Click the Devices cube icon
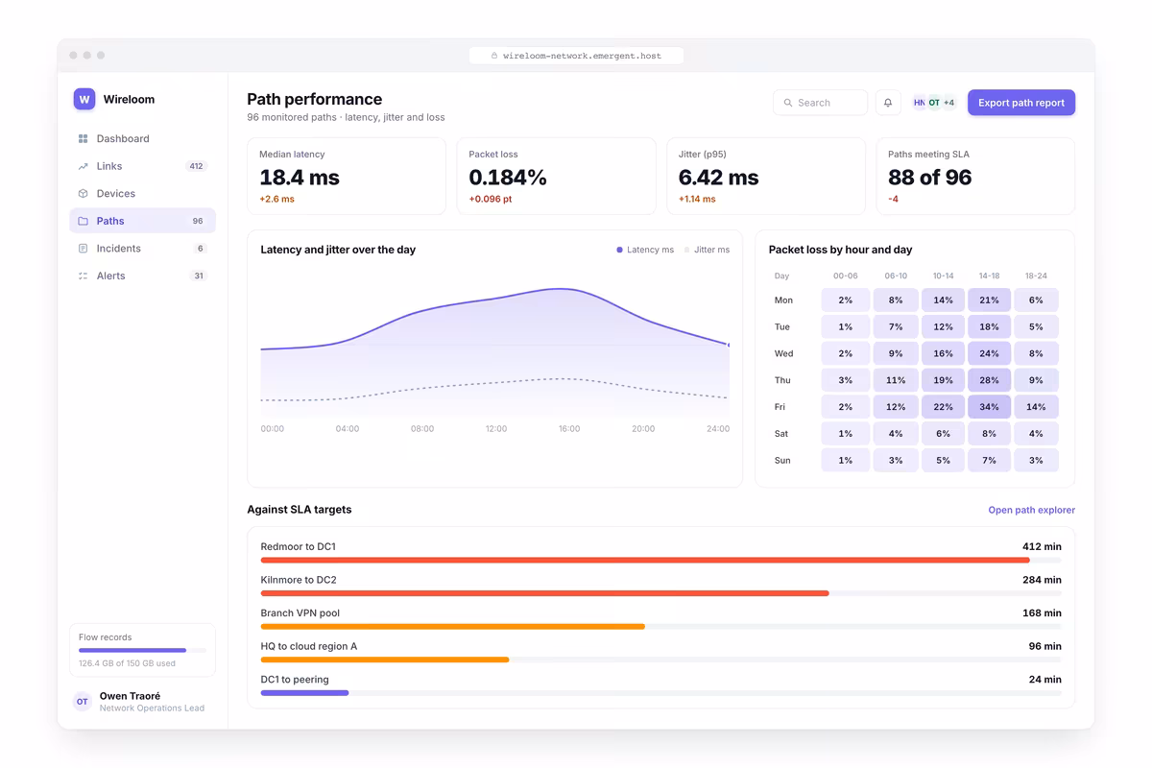This screenshot has height=768, width=1152. [x=84, y=194]
